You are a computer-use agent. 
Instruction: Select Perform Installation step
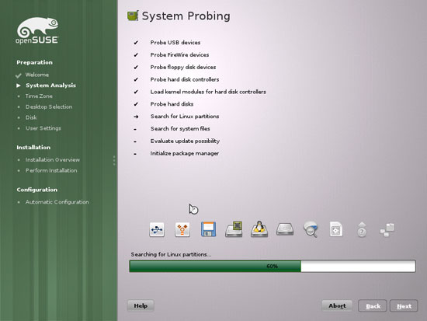point(51,170)
